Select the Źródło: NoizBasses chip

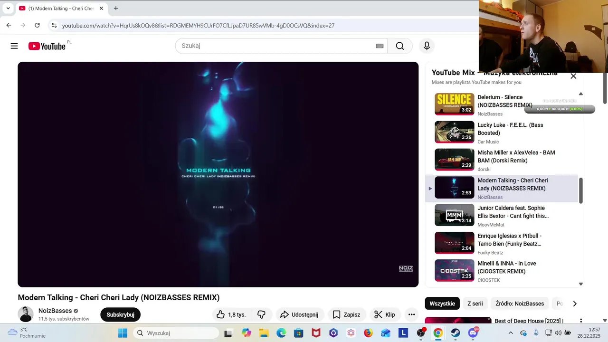click(x=520, y=304)
